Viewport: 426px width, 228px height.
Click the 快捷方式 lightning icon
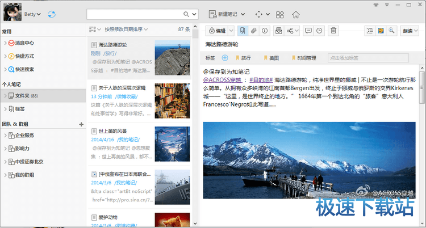point(11,56)
